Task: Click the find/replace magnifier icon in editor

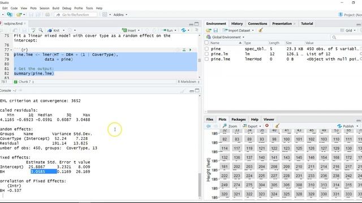Action: [41, 30]
